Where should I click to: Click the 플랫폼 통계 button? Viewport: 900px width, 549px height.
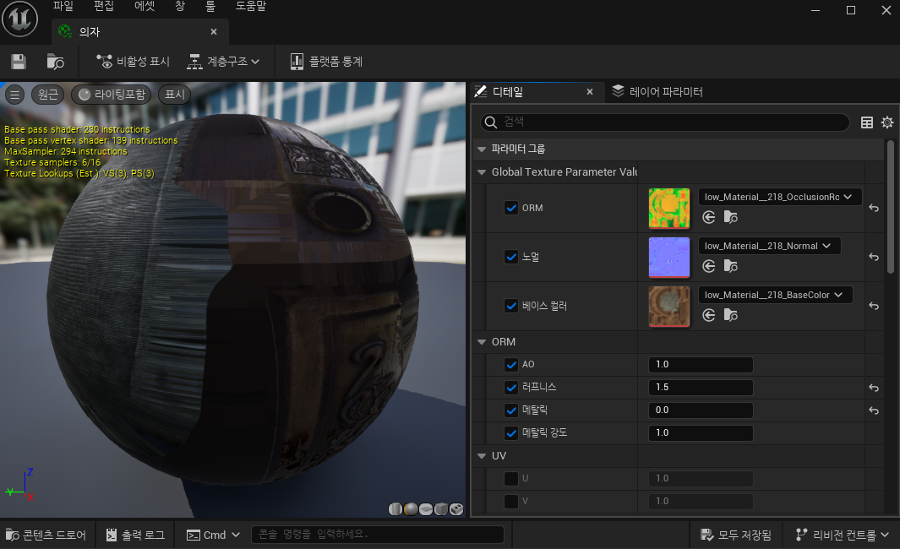click(326, 62)
